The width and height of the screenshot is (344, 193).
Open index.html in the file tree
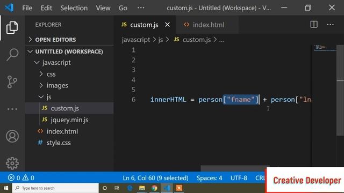[x=69, y=131]
